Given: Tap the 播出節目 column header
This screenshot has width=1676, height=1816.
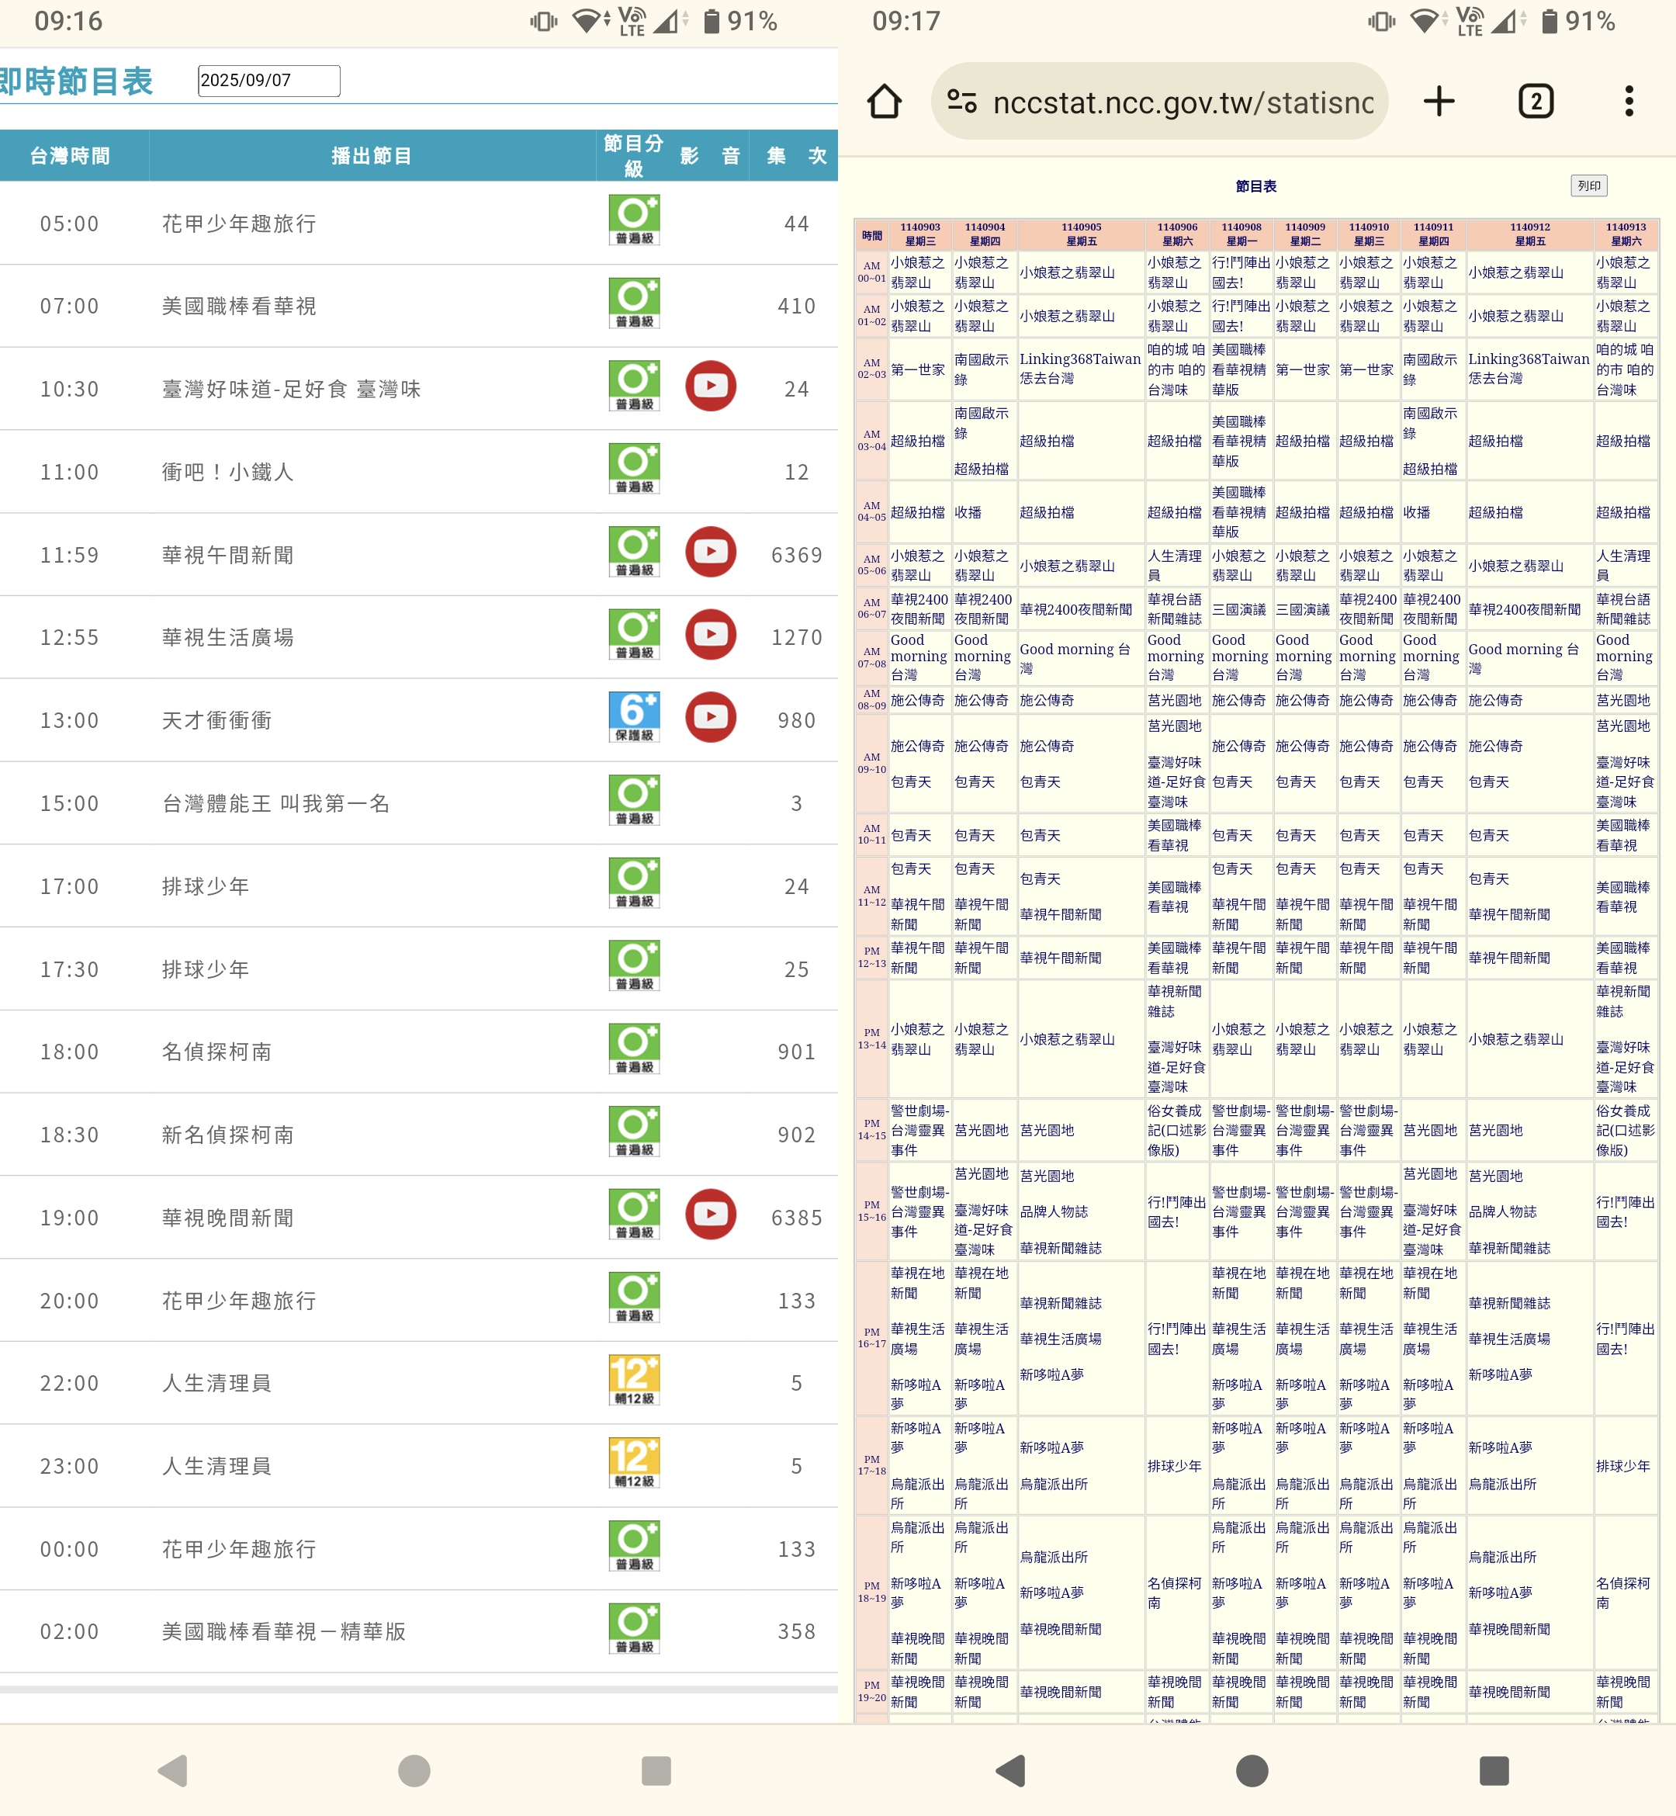Looking at the screenshot, I should tap(371, 156).
